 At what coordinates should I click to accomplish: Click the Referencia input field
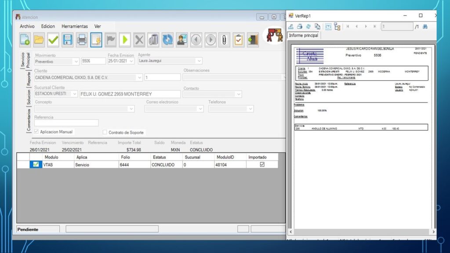66,123
